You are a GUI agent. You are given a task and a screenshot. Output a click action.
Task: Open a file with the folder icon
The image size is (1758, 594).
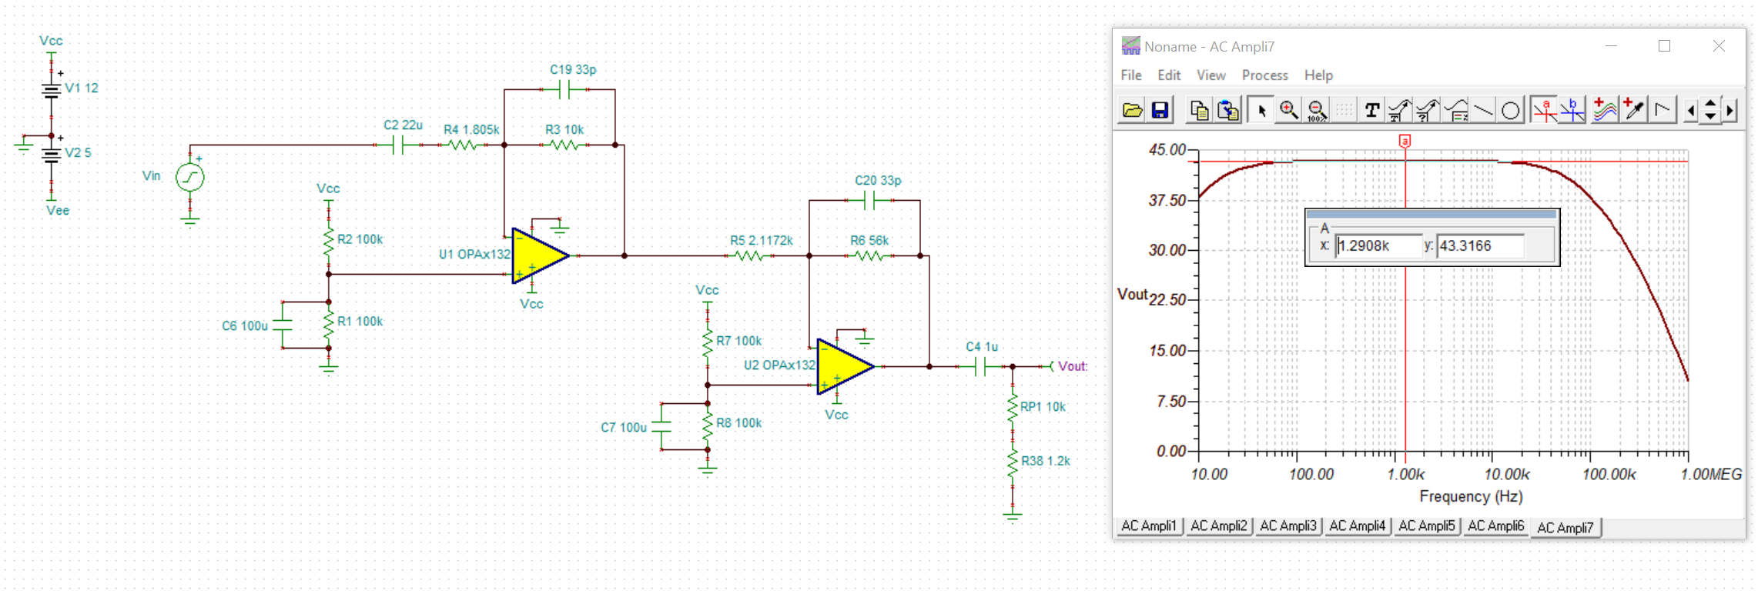coord(1132,111)
